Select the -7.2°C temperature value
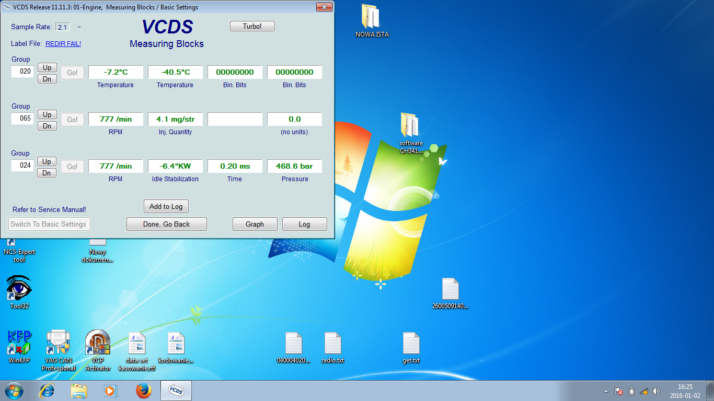 pos(116,72)
